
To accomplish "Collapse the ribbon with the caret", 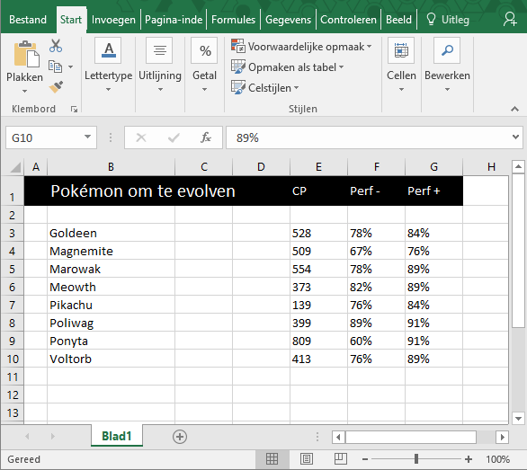I will click(x=514, y=109).
